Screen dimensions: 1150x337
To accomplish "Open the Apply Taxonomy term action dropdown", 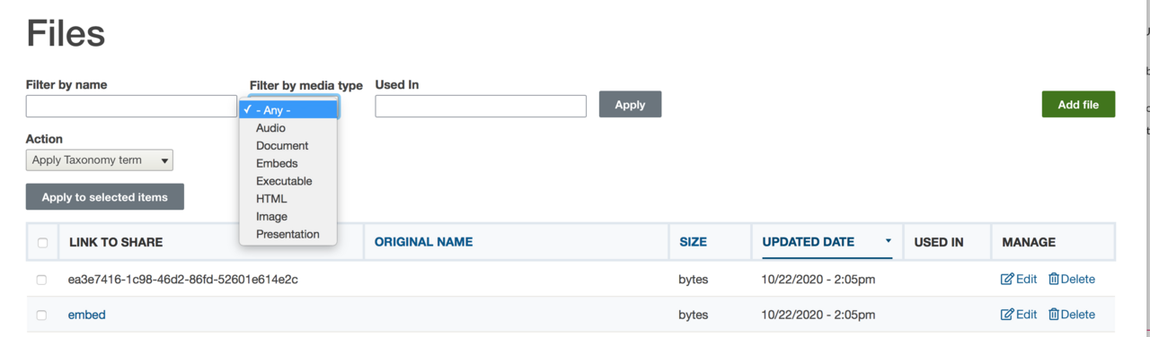I will coord(100,160).
